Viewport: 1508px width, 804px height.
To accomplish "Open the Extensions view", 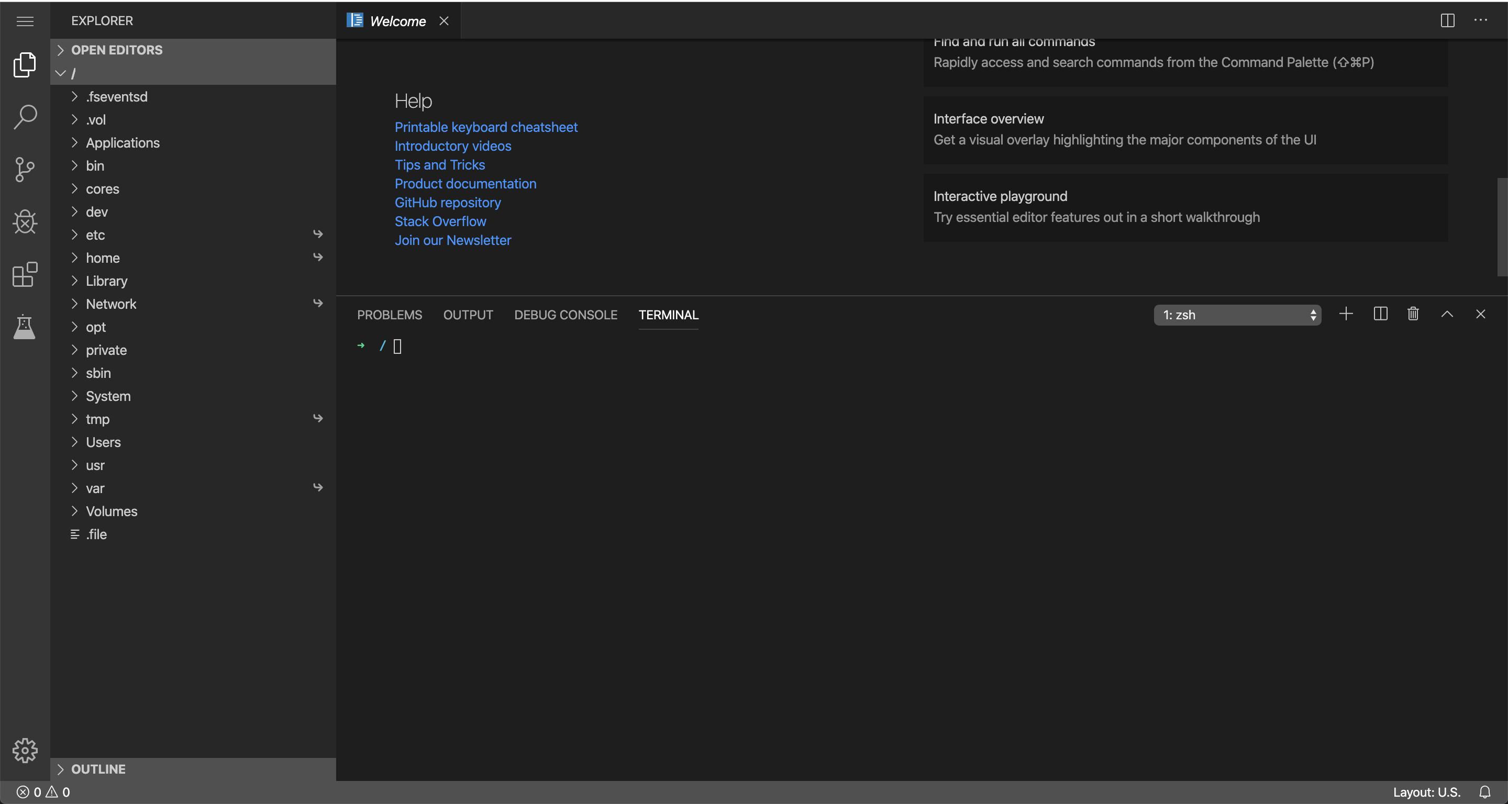I will pos(25,274).
